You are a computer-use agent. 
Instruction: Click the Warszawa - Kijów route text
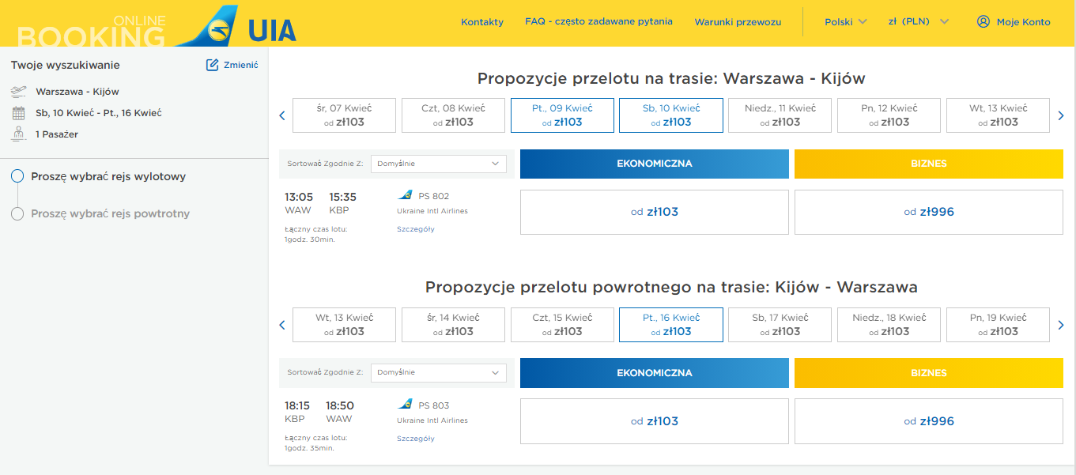click(x=77, y=92)
